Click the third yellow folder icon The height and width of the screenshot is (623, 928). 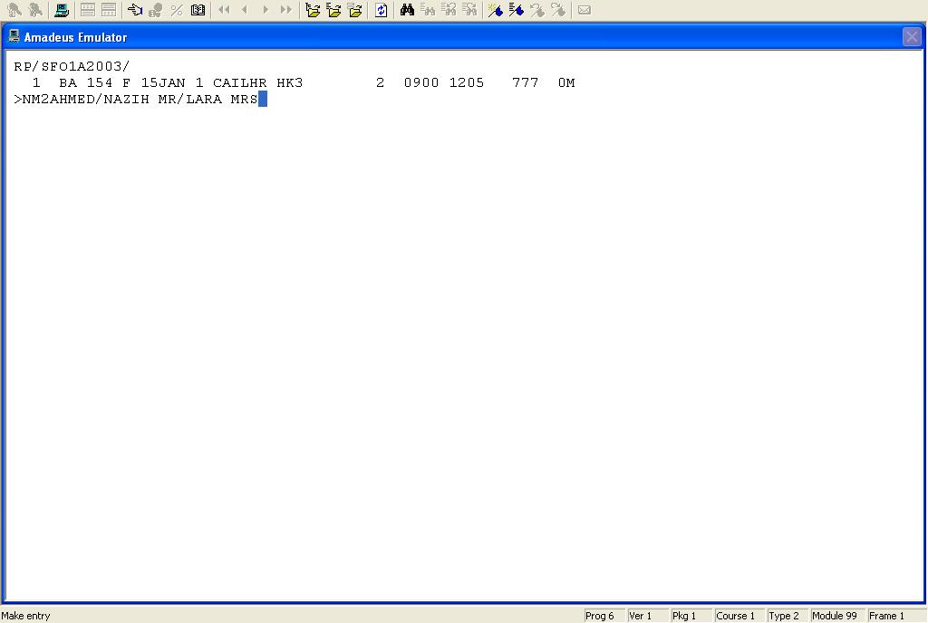[355, 10]
